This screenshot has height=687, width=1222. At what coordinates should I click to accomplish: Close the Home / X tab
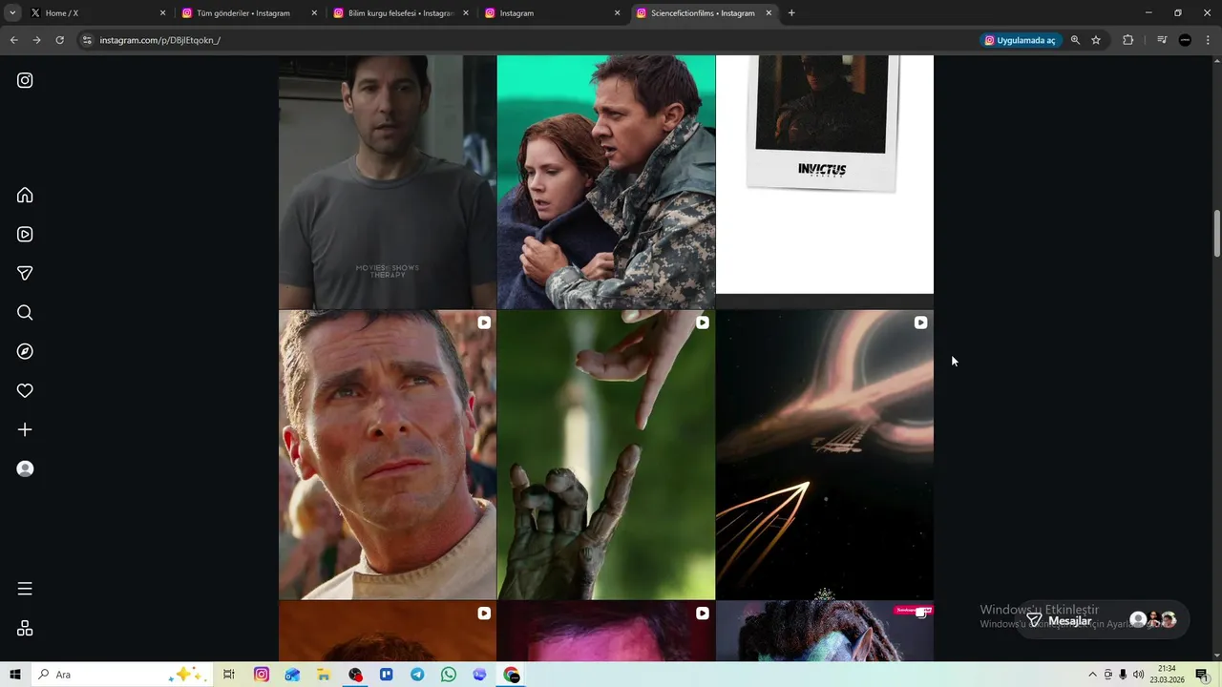(162, 13)
